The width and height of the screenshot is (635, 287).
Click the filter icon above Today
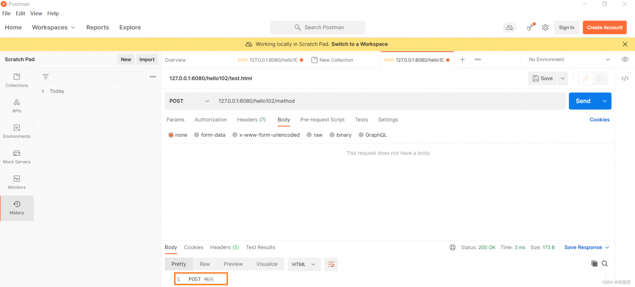(x=46, y=77)
